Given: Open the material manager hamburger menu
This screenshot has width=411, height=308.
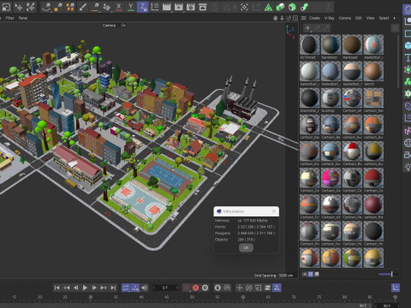Looking at the screenshot, I should click(303, 18).
